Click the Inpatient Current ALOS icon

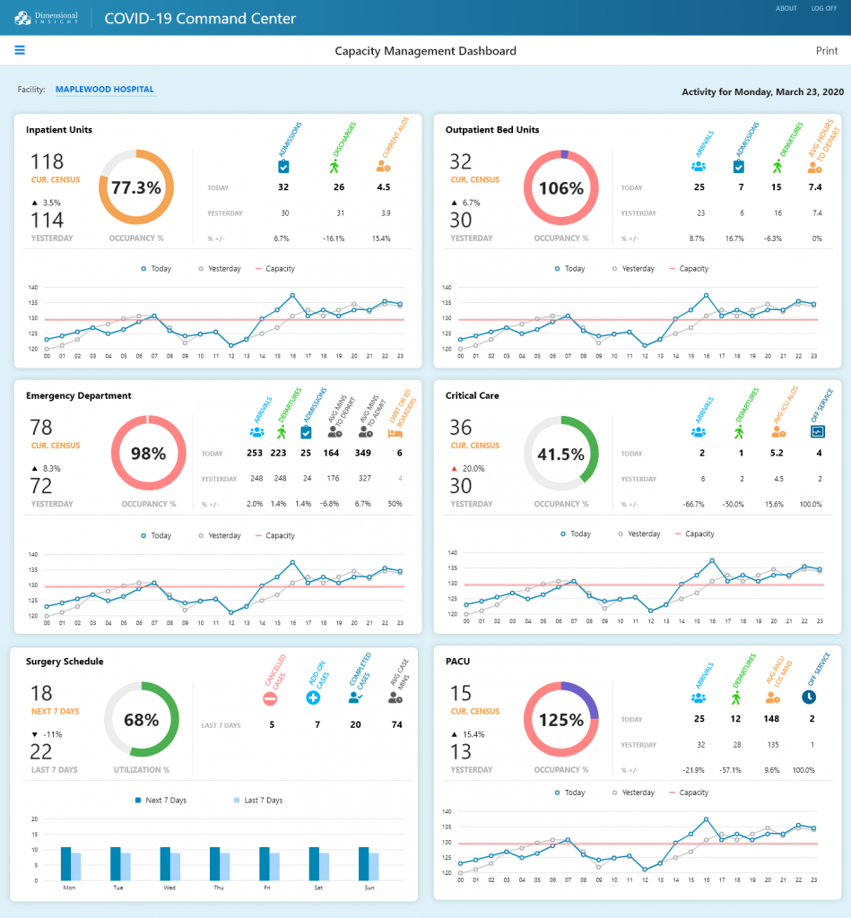click(x=384, y=166)
